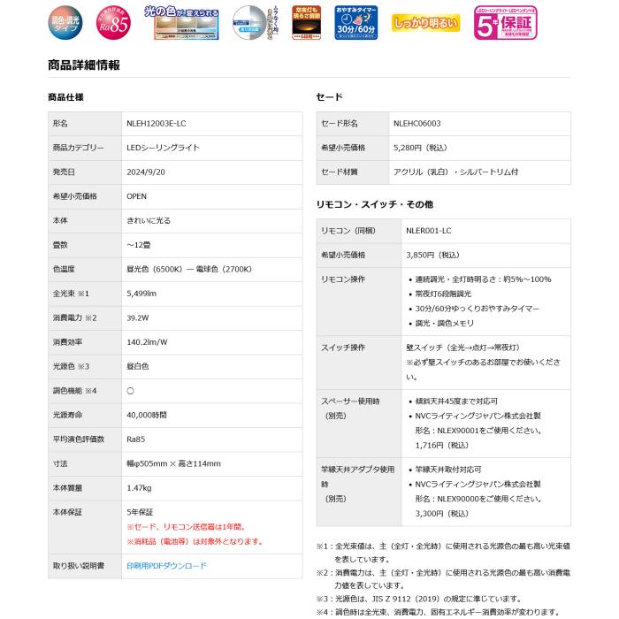Click the red note ※消耗品（電池等）は対象外
The image size is (619, 619).
click(195, 541)
